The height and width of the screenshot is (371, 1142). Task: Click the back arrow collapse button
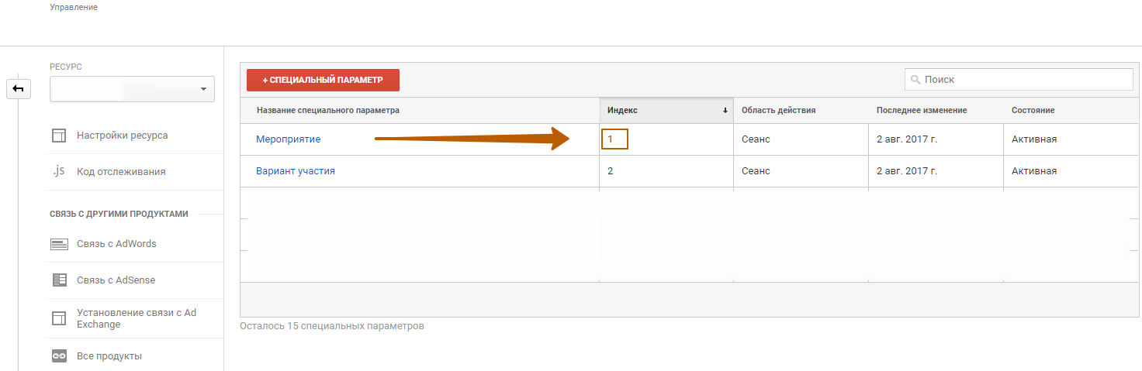click(x=18, y=89)
